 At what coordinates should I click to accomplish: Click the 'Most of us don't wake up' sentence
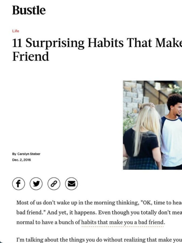click(x=99, y=203)
